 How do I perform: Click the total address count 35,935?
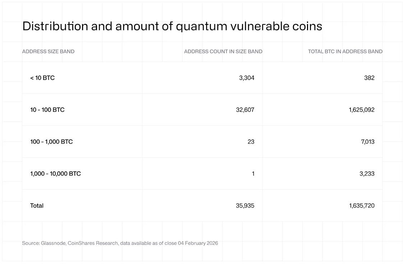[x=245, y=205]
